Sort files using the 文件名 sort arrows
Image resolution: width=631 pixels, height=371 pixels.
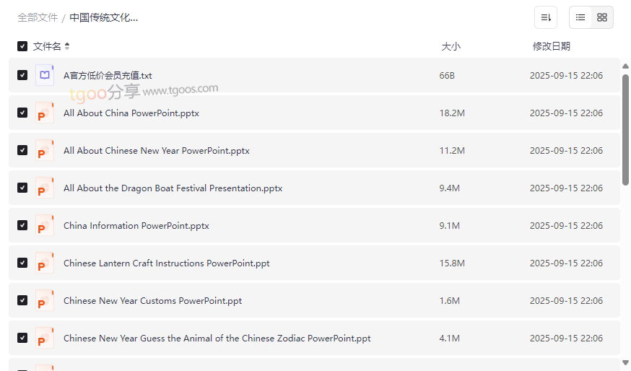tap(67, 46)
